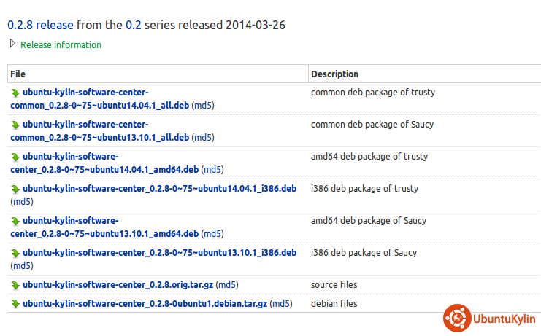Click the File column header
Viewport: 541px width, 336px height.
pyautogui.click(x=18, y=74)
